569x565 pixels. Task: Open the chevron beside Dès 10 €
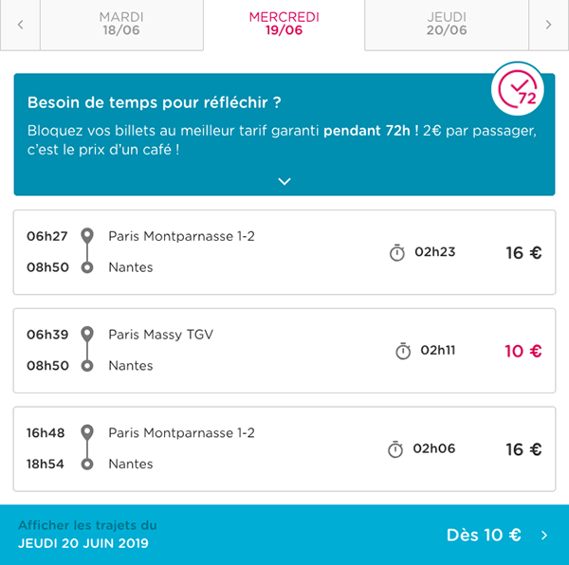click(544, 535)
